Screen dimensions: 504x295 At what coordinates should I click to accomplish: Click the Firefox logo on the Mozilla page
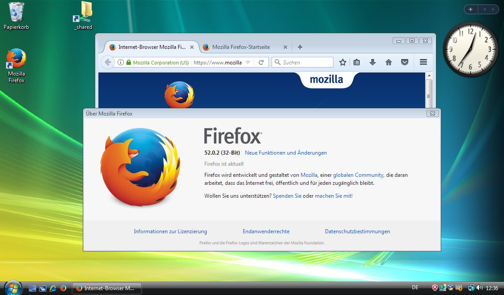click(x=179, y=95)
